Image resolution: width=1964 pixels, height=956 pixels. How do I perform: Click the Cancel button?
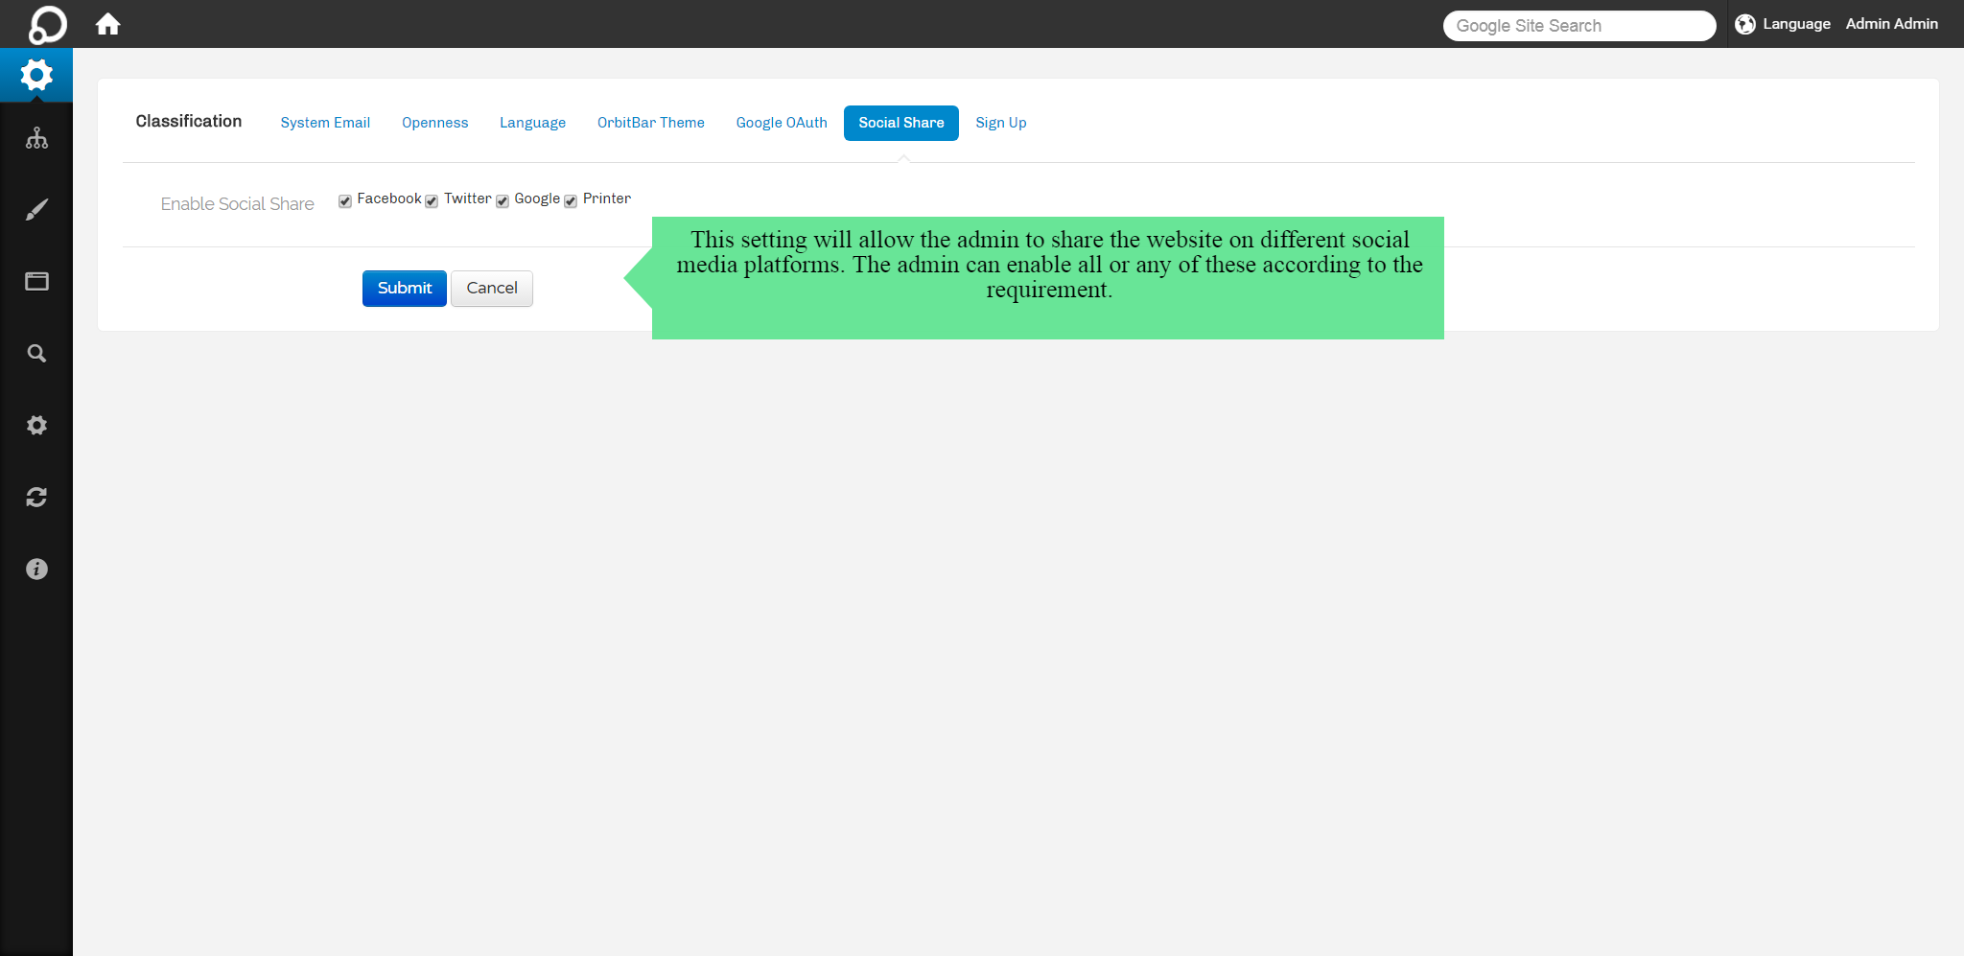(491, 289)
